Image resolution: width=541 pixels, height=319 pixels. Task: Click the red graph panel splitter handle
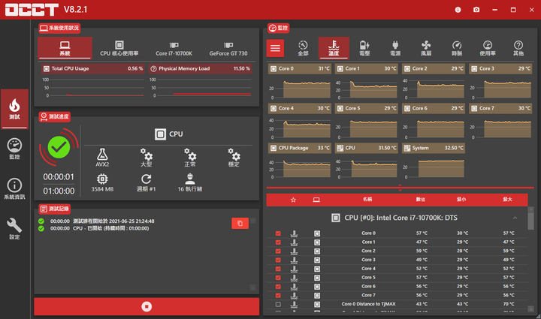[x=400, y=188]
